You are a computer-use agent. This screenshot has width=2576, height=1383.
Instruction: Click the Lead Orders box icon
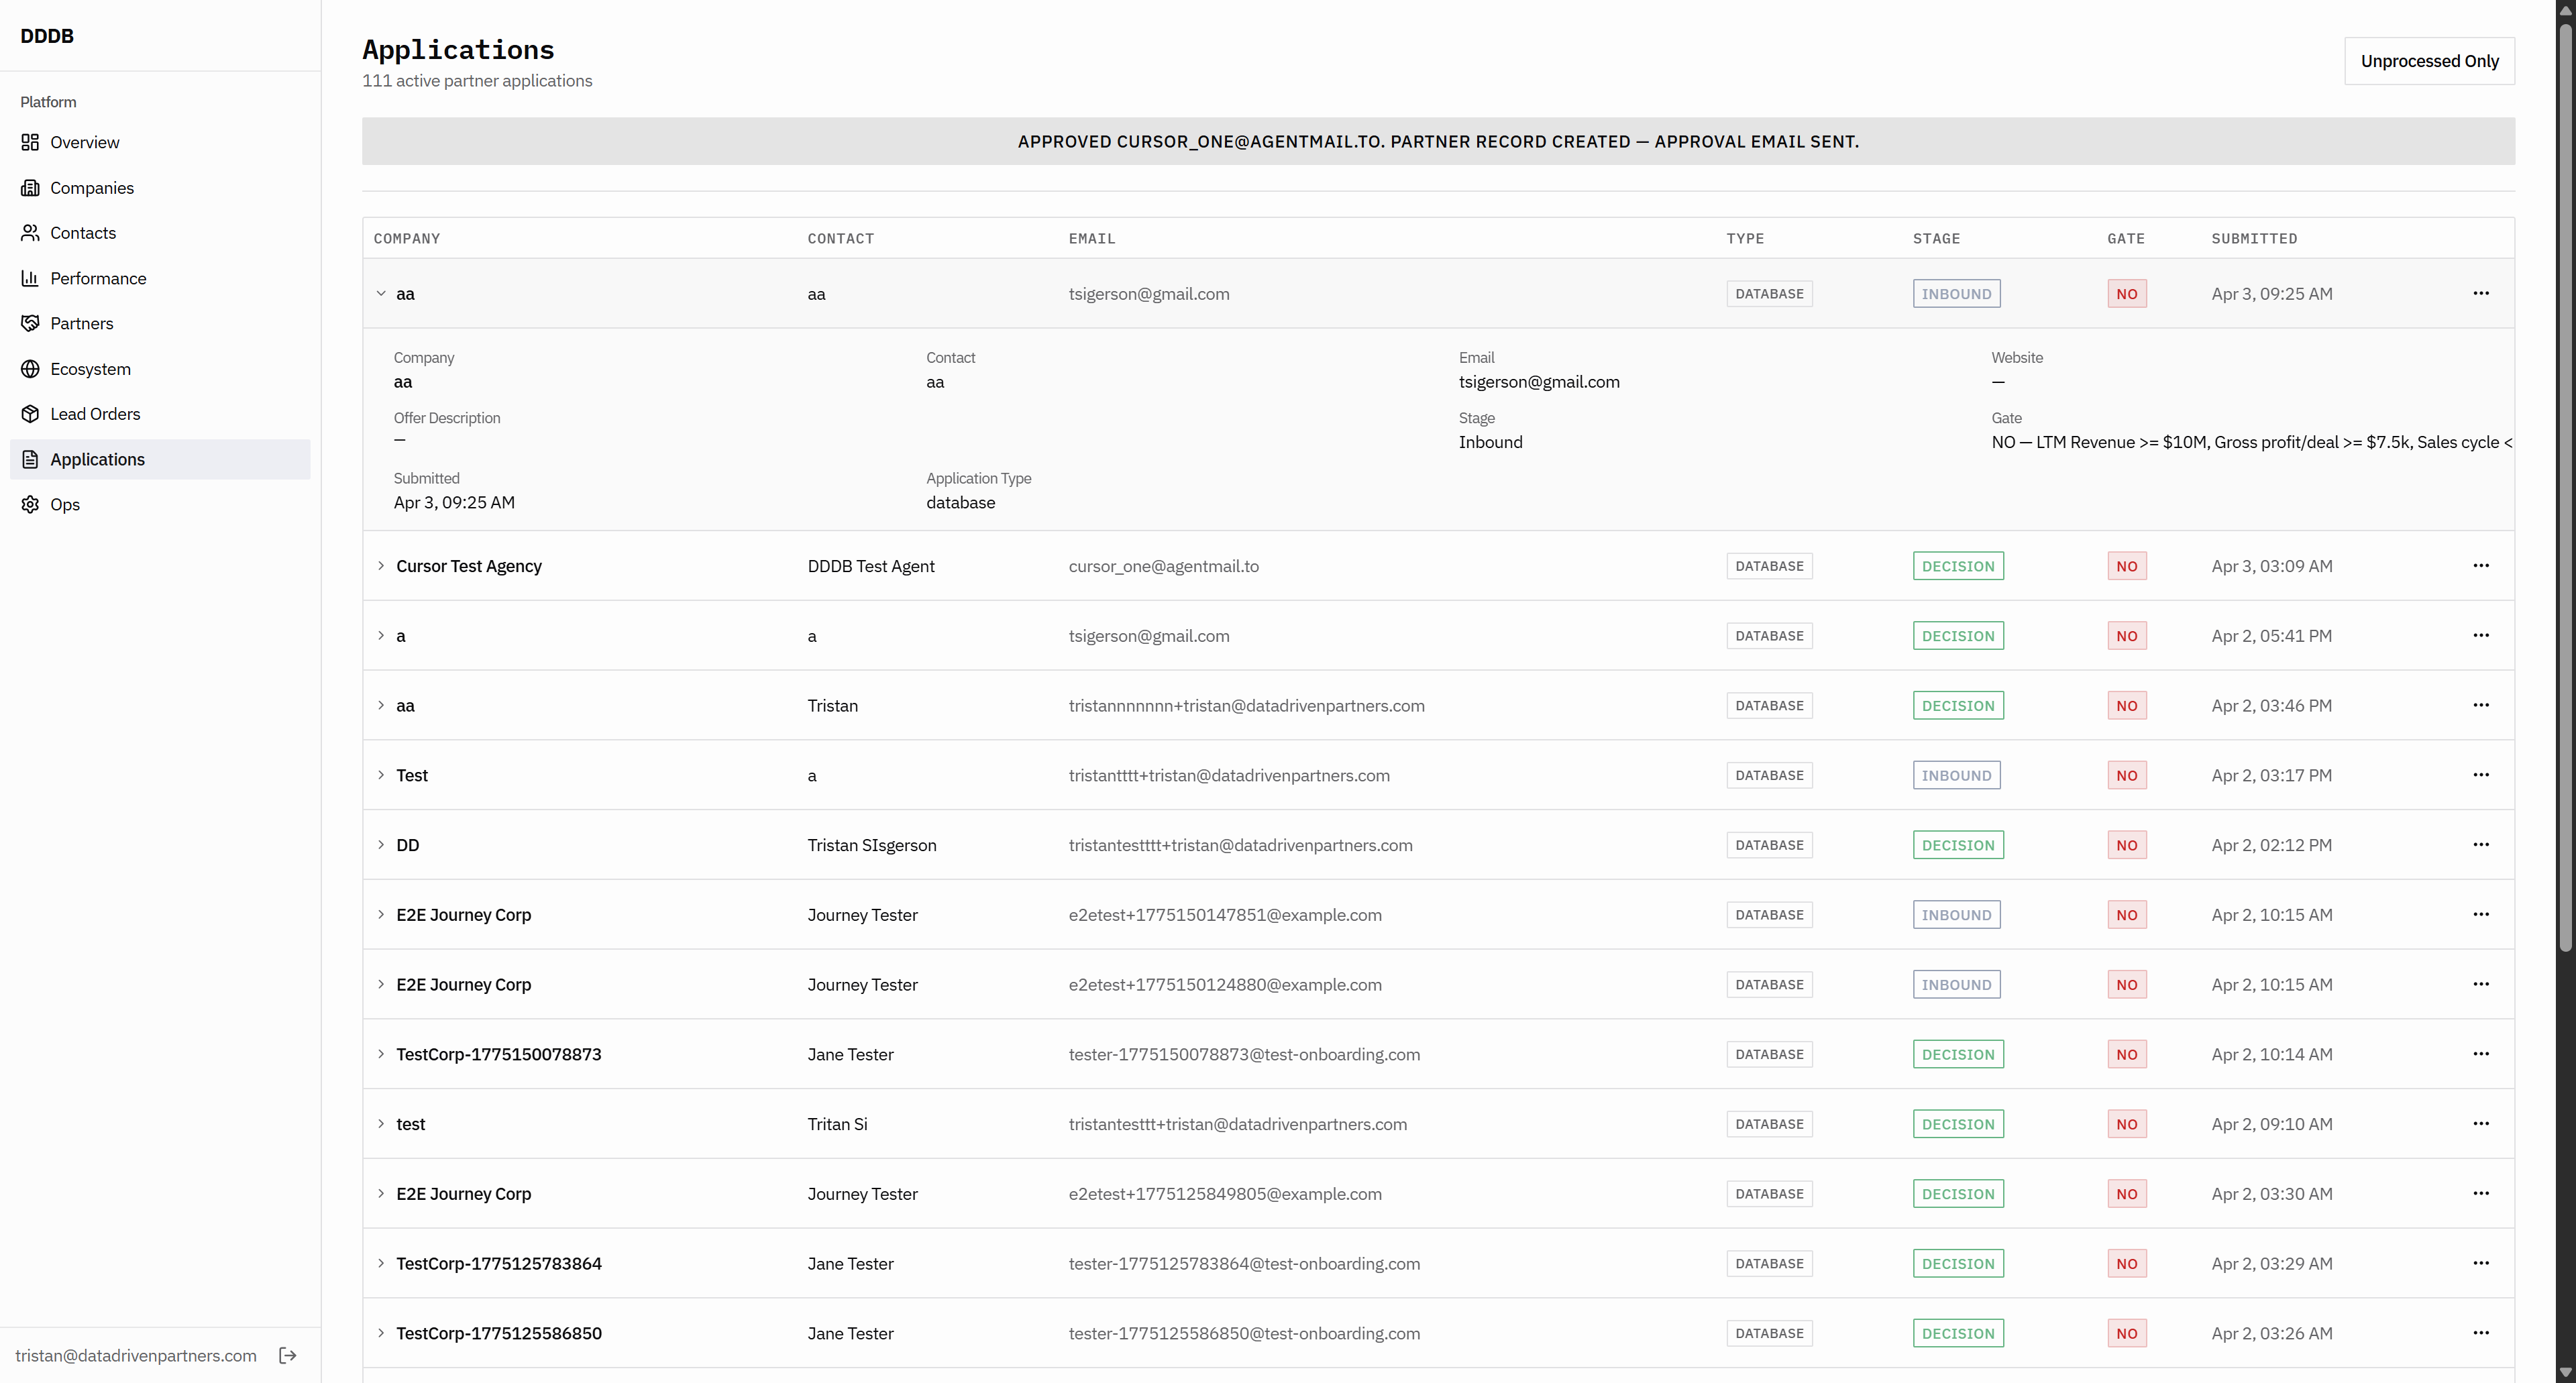click(x=30, y=414)
